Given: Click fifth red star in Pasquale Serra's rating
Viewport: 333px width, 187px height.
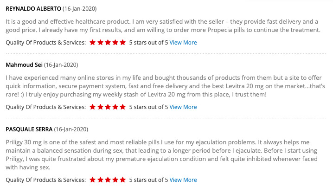Looking at the screenshot, I should [x=122, y=180].
